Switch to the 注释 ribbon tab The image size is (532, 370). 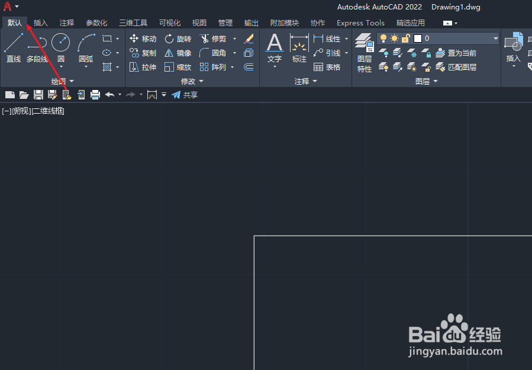67,22
